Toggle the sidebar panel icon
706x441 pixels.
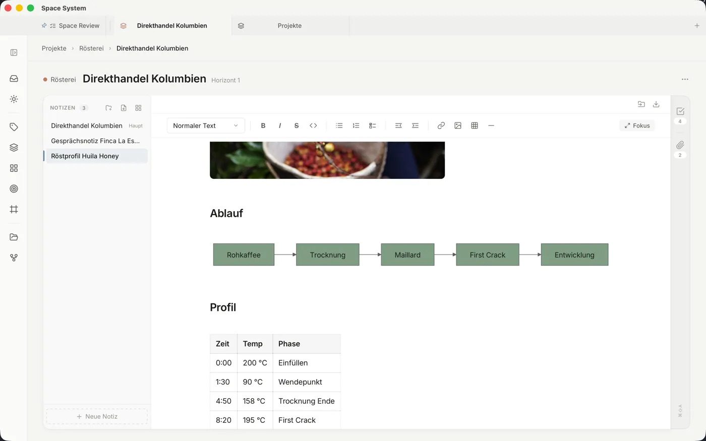pyautogui.click(x=14, y=52)
